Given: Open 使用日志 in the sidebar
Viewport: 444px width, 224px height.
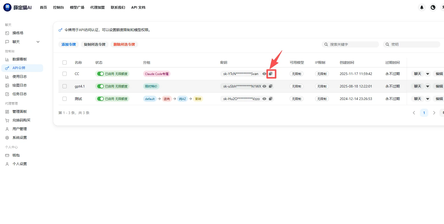Looking at the screenshot, I should [x=22, y=77].
